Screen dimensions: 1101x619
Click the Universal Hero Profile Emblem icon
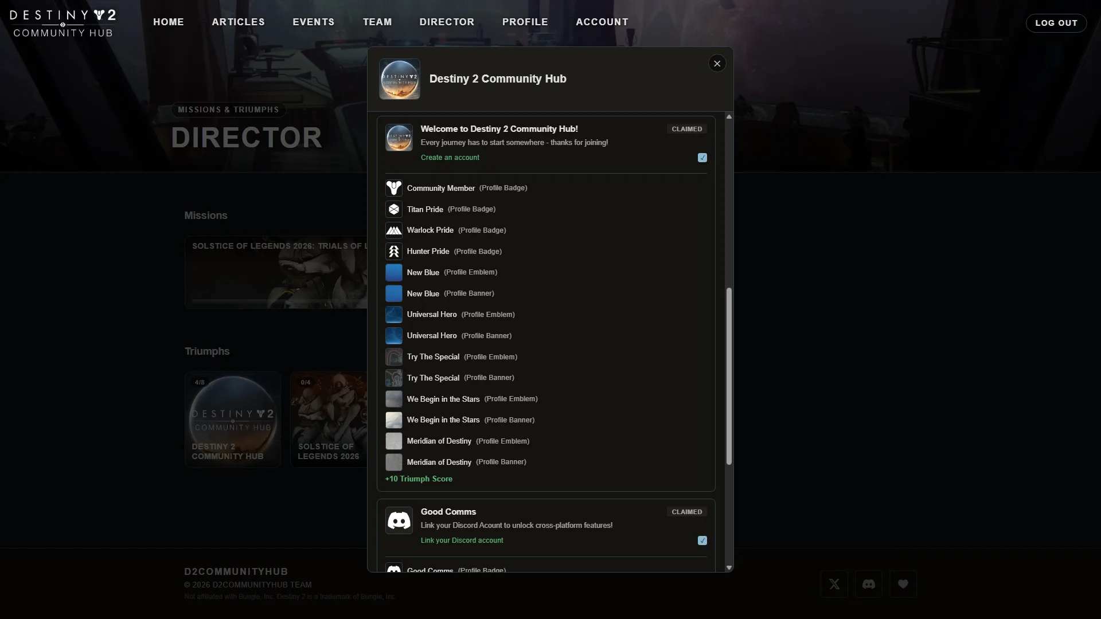[x=394, y=315]
